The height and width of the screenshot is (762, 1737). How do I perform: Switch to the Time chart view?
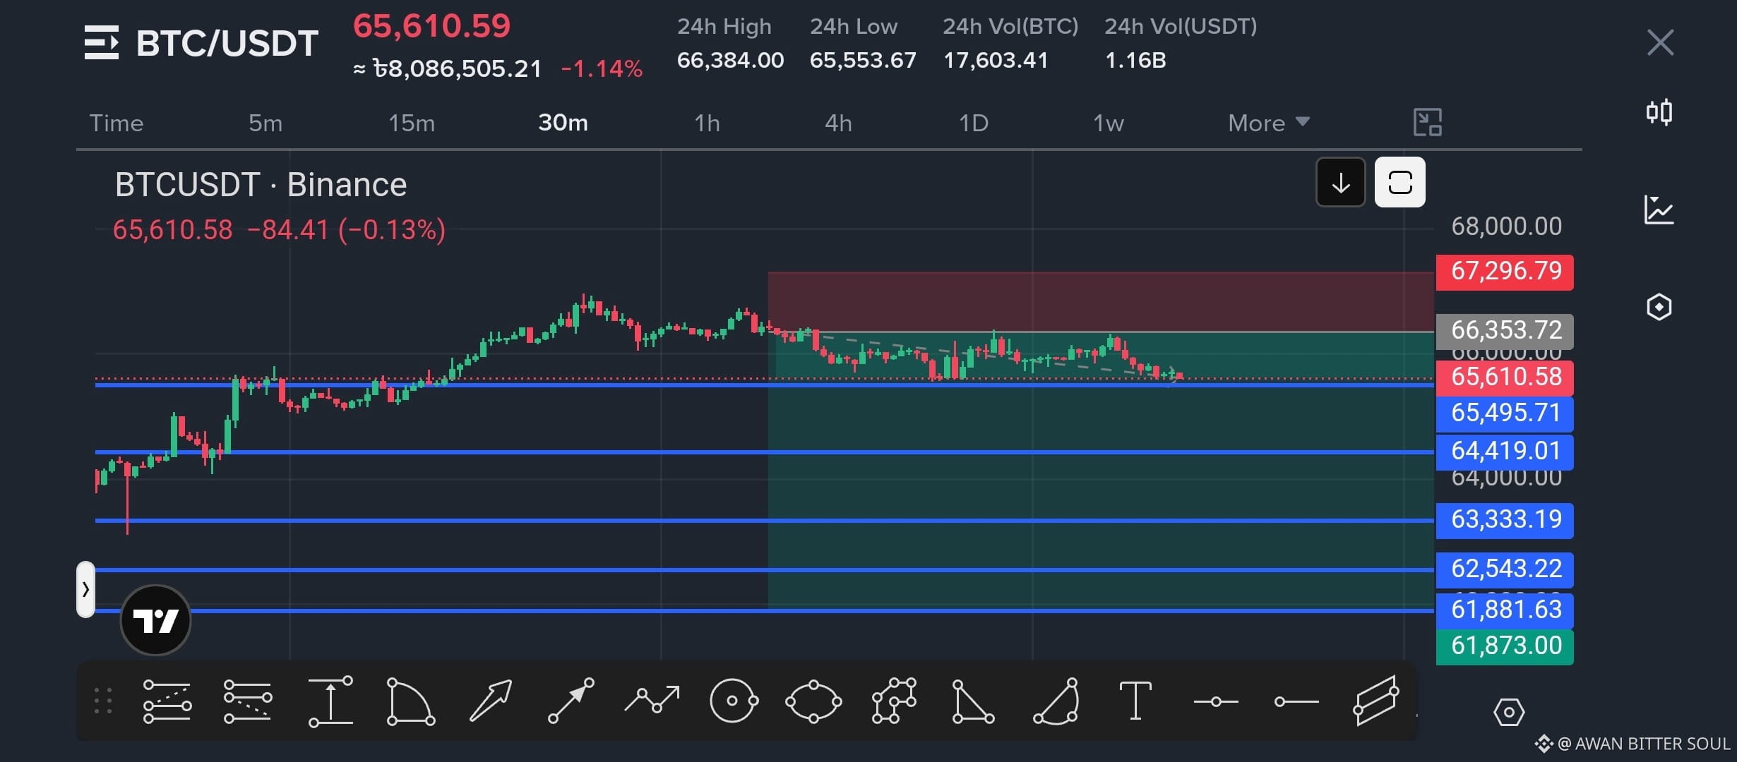117,123
